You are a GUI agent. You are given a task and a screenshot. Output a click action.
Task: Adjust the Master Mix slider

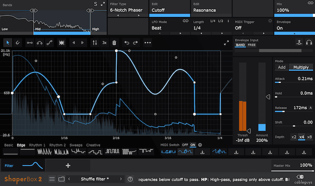[293, 171]
